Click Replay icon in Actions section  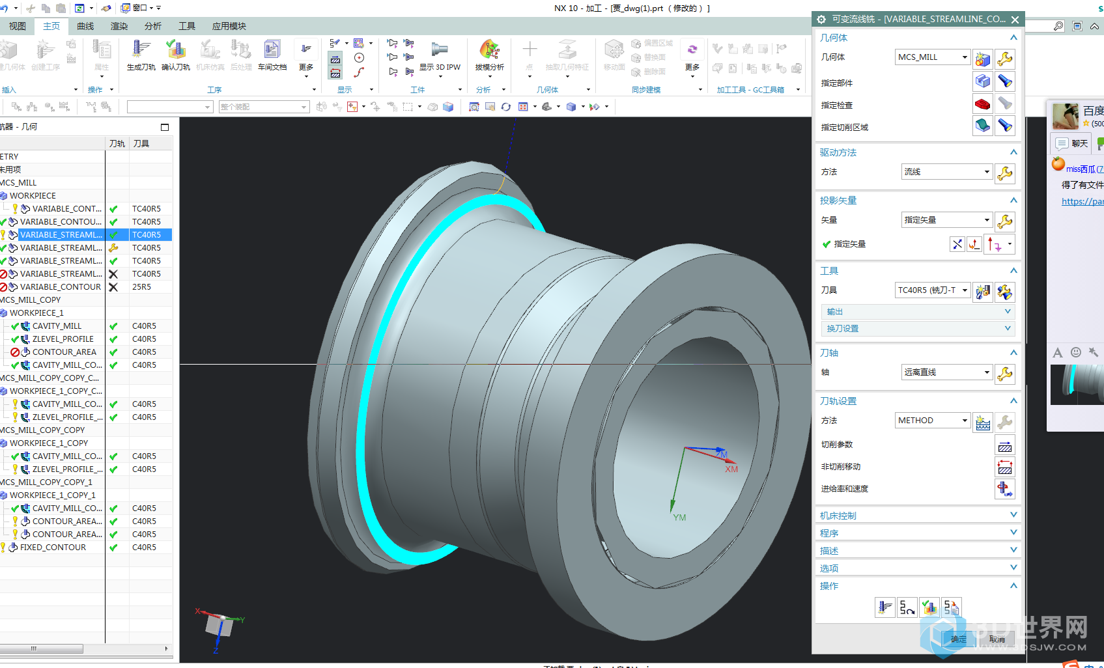pyautogui.click(x=907, y=607)
